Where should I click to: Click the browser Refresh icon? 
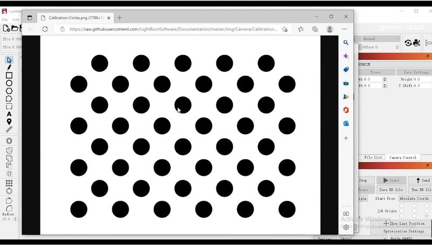tap(45, 29)
